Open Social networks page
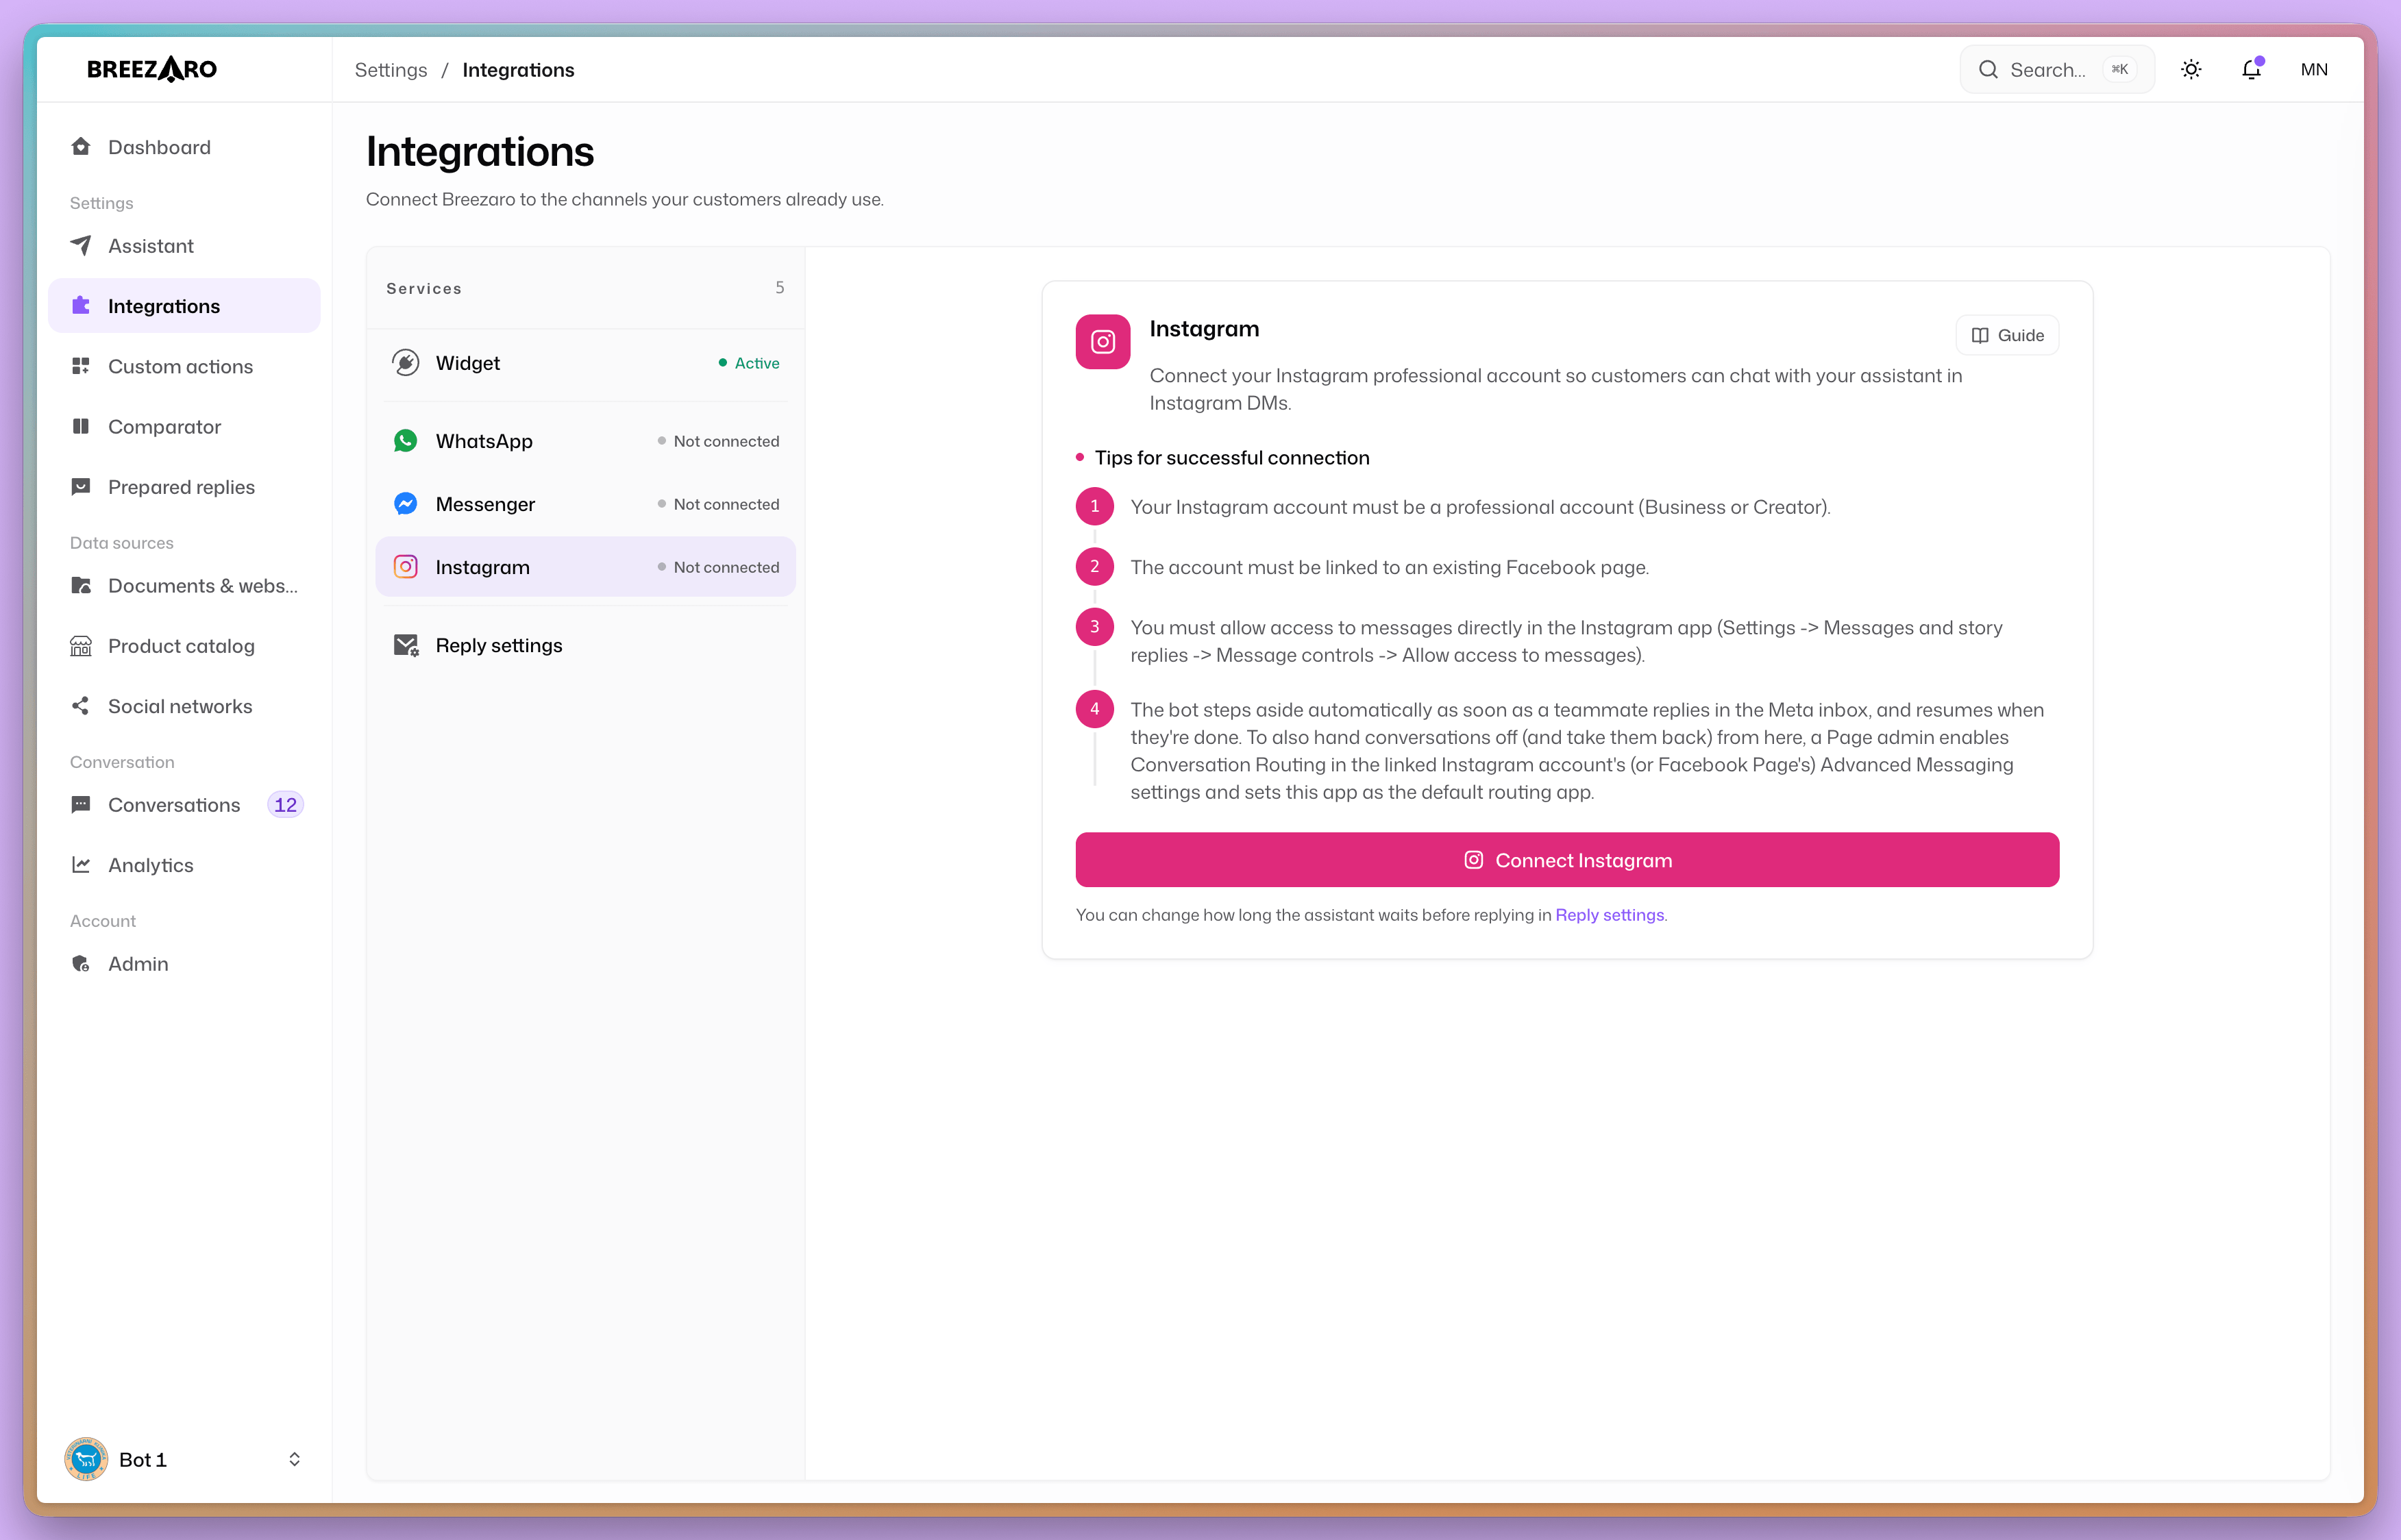 point(184,705)
